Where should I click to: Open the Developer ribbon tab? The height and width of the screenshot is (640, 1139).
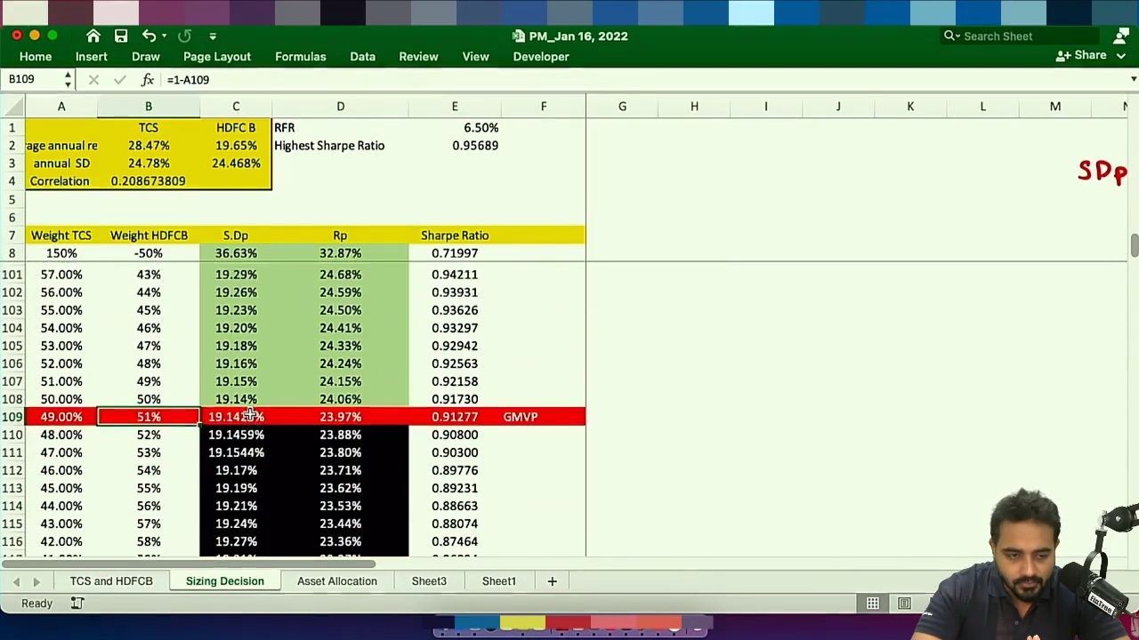tap(541, 56)
